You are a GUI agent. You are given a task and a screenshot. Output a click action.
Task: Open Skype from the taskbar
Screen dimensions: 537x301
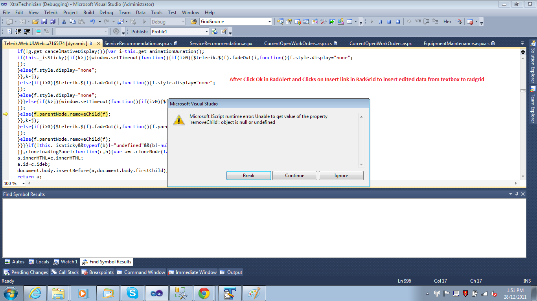click(x=132, y=293)
